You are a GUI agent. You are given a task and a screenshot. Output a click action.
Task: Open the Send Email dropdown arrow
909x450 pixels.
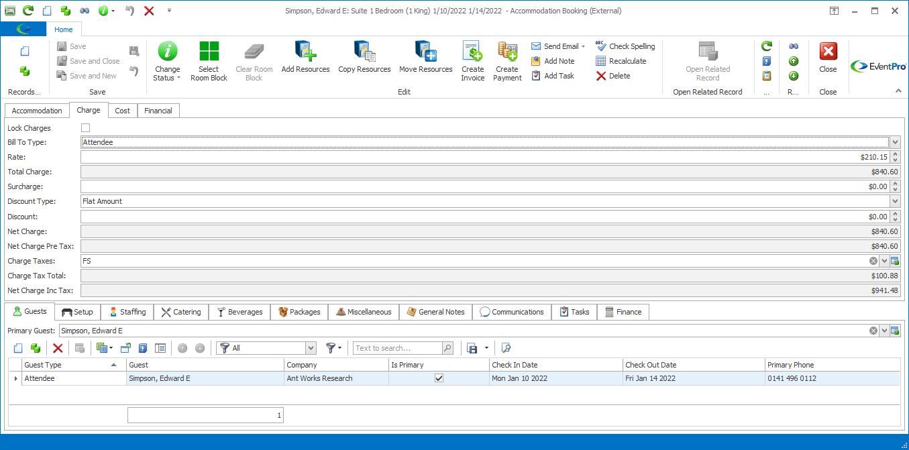point(583,46)
